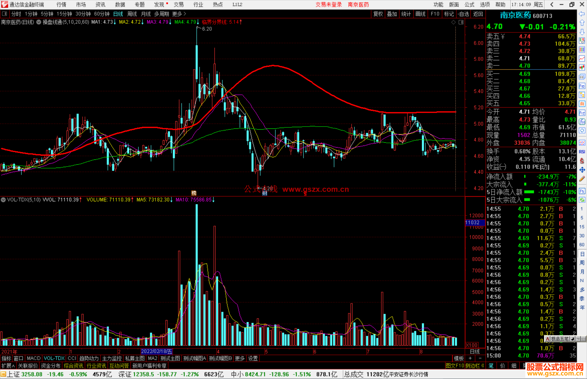The width and height of the screenshot is (587, 379).
Task: Click the wavy lines indicator icon in sidebar
Action: pos(582,143)
